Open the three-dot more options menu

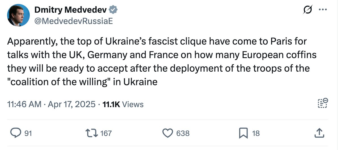[323, 10]
